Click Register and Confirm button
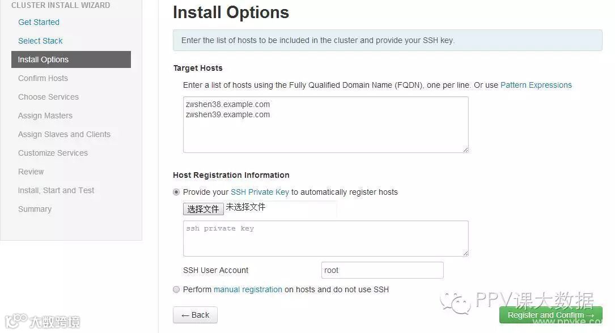This screenshot has width=615, height=333. (550, 315)
